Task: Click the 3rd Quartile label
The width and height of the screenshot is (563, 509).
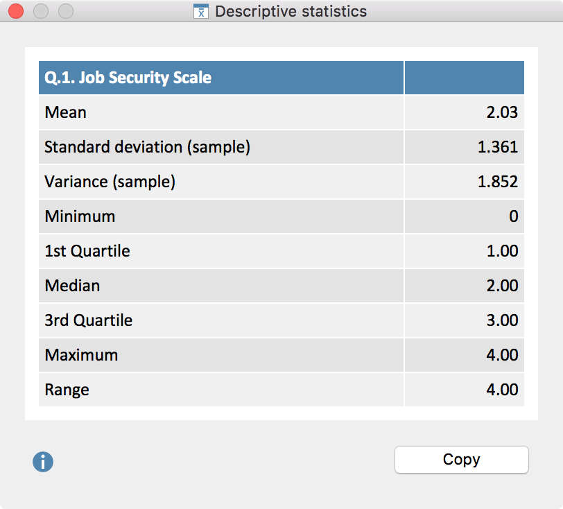Action: pos(88,320)
